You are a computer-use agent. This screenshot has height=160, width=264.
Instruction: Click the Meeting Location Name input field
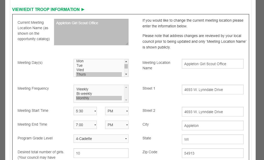coord(213,64)
